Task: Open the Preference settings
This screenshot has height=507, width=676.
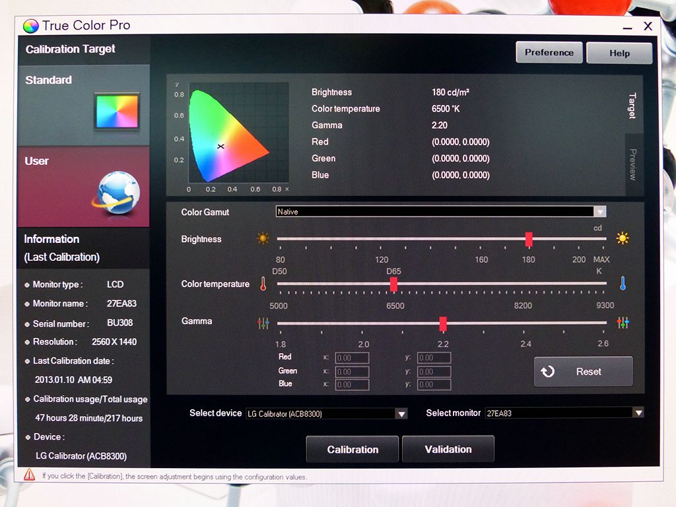Action: 549,53
